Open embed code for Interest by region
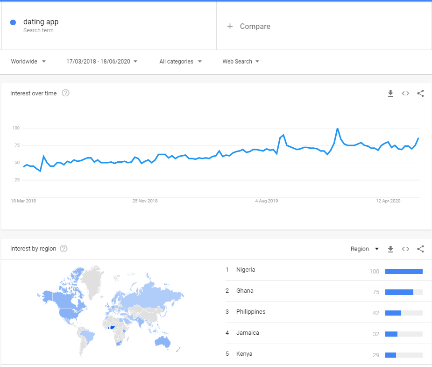432x367 pixels. (405, 249)
